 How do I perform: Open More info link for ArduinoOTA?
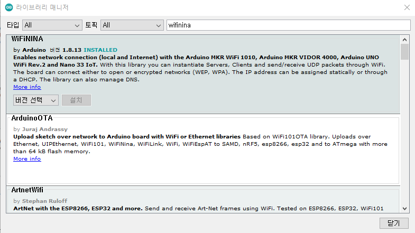coord(27,159)
